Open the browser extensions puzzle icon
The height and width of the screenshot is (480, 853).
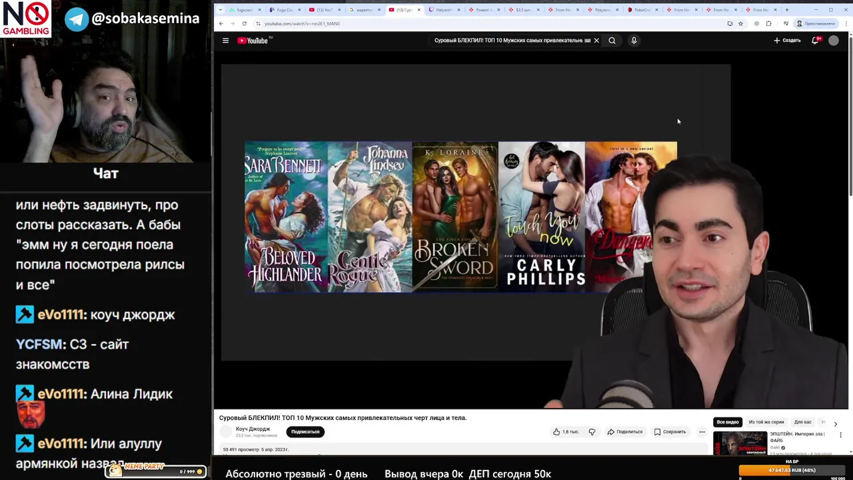[x=768, y=23]
